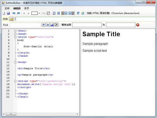This screenshot has height=118, width=157.
Task: Click the <h1>Sample Title</h1> code line
Action: [34, 68]
